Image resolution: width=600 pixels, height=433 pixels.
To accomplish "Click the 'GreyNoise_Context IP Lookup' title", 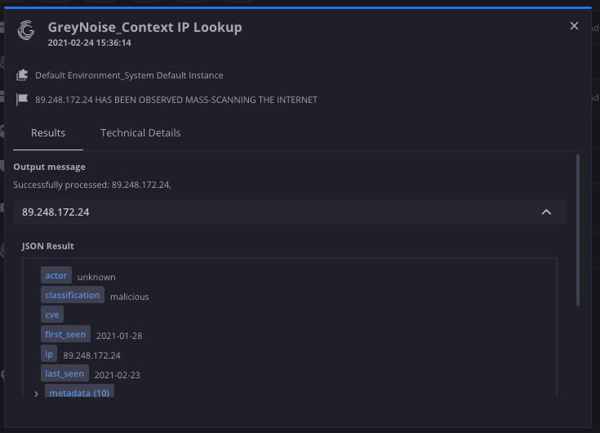I will point(145,27).
